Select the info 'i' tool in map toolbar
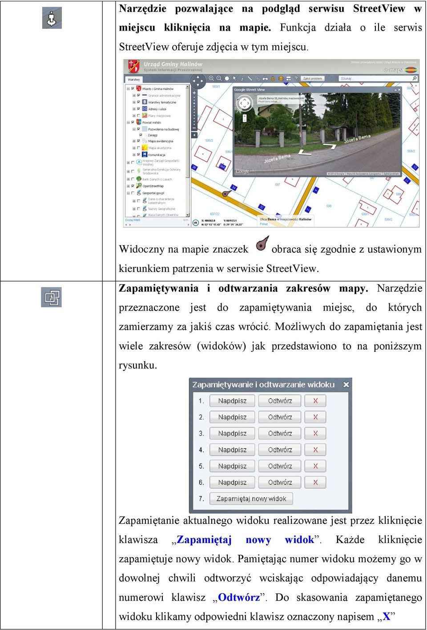The image size is (427, 630). tap(242, 78)
